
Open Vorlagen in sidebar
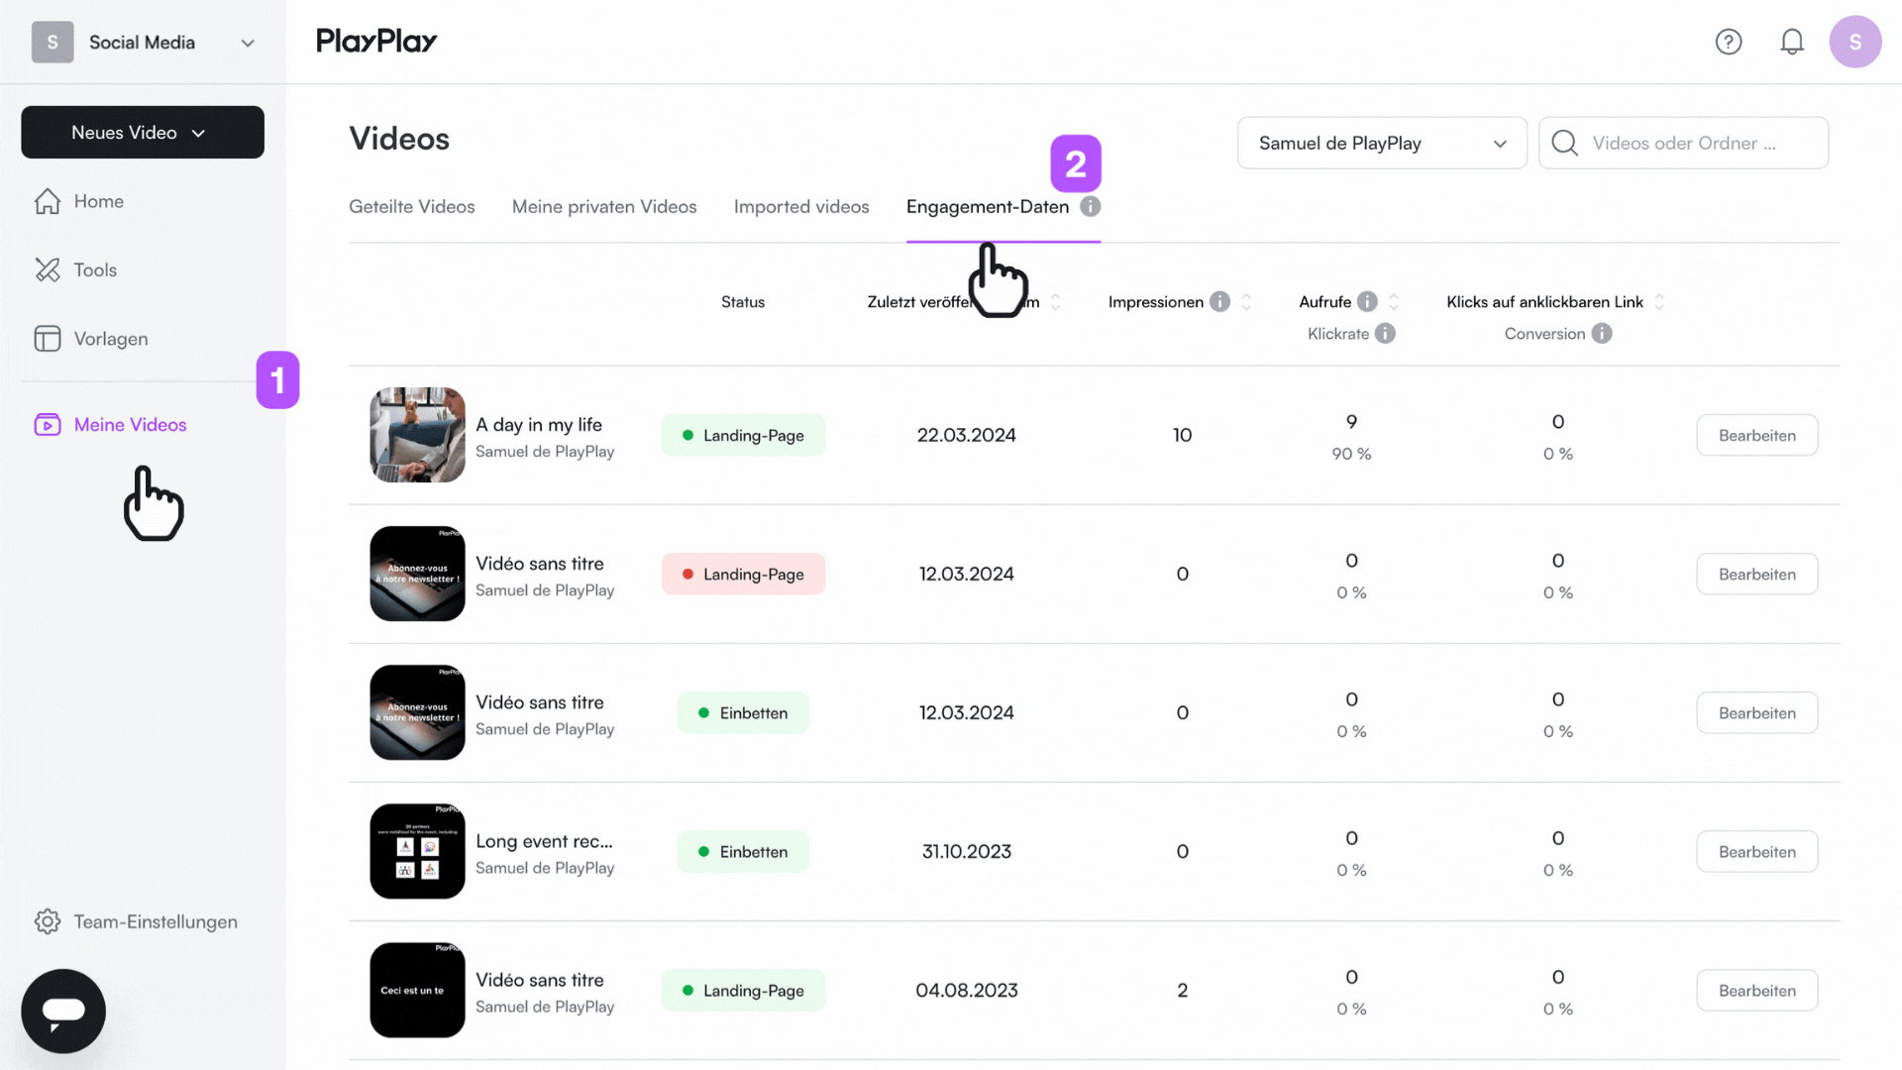click(111, 339)
